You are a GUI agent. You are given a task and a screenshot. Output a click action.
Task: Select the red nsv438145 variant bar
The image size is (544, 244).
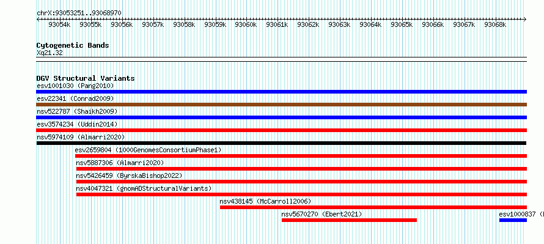[373, 207]
